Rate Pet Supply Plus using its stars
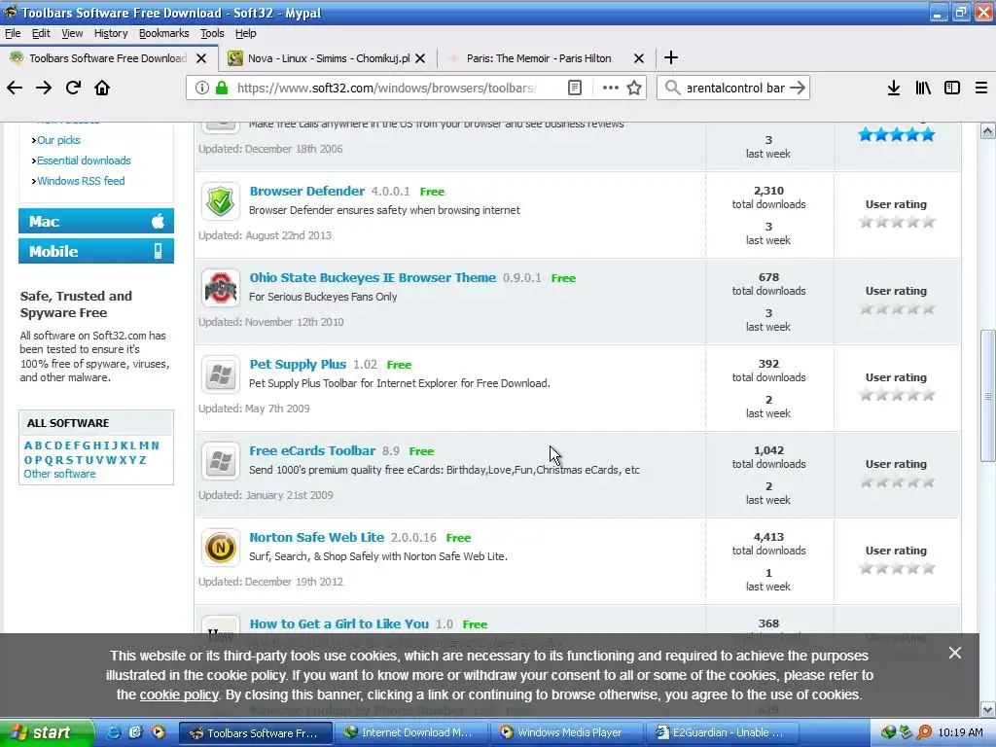996x747 pixels. (896, 395)
